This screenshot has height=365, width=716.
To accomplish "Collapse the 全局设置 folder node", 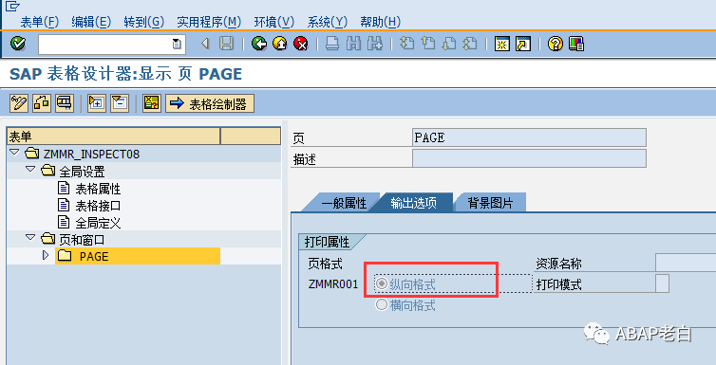I will (x=30, y=170).
